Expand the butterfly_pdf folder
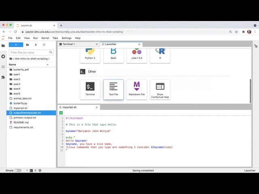 tap(21, 70)
